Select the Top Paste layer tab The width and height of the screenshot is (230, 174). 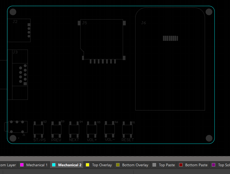click(x=166, y=165)
